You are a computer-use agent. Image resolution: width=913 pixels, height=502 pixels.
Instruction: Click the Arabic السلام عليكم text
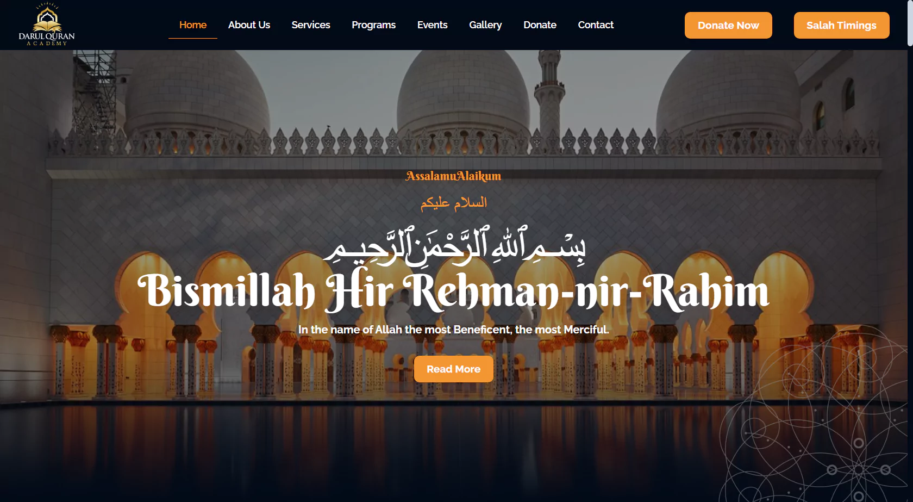pyautogui.click(x=454, y=203)
